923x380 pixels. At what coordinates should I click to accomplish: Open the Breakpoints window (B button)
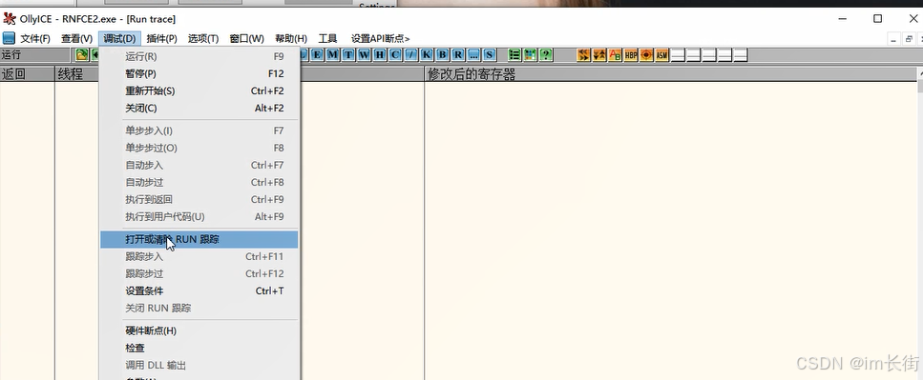click(x=442, y=55)
